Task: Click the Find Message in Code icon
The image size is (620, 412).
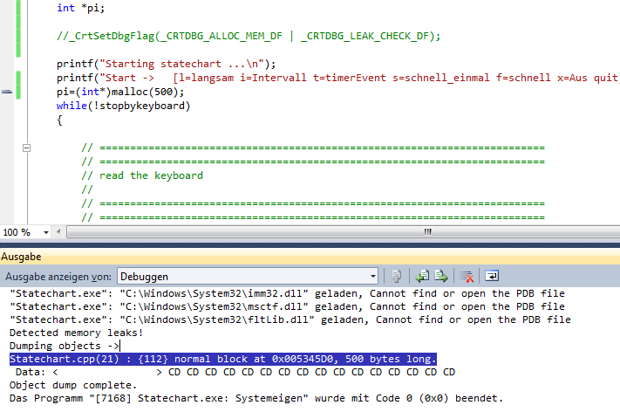Action: (396, 276)
